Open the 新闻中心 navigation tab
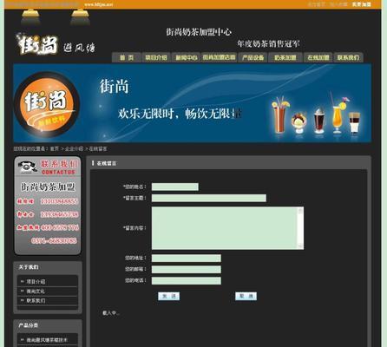The height and width of the screenshot is (347, 387). 187,57
